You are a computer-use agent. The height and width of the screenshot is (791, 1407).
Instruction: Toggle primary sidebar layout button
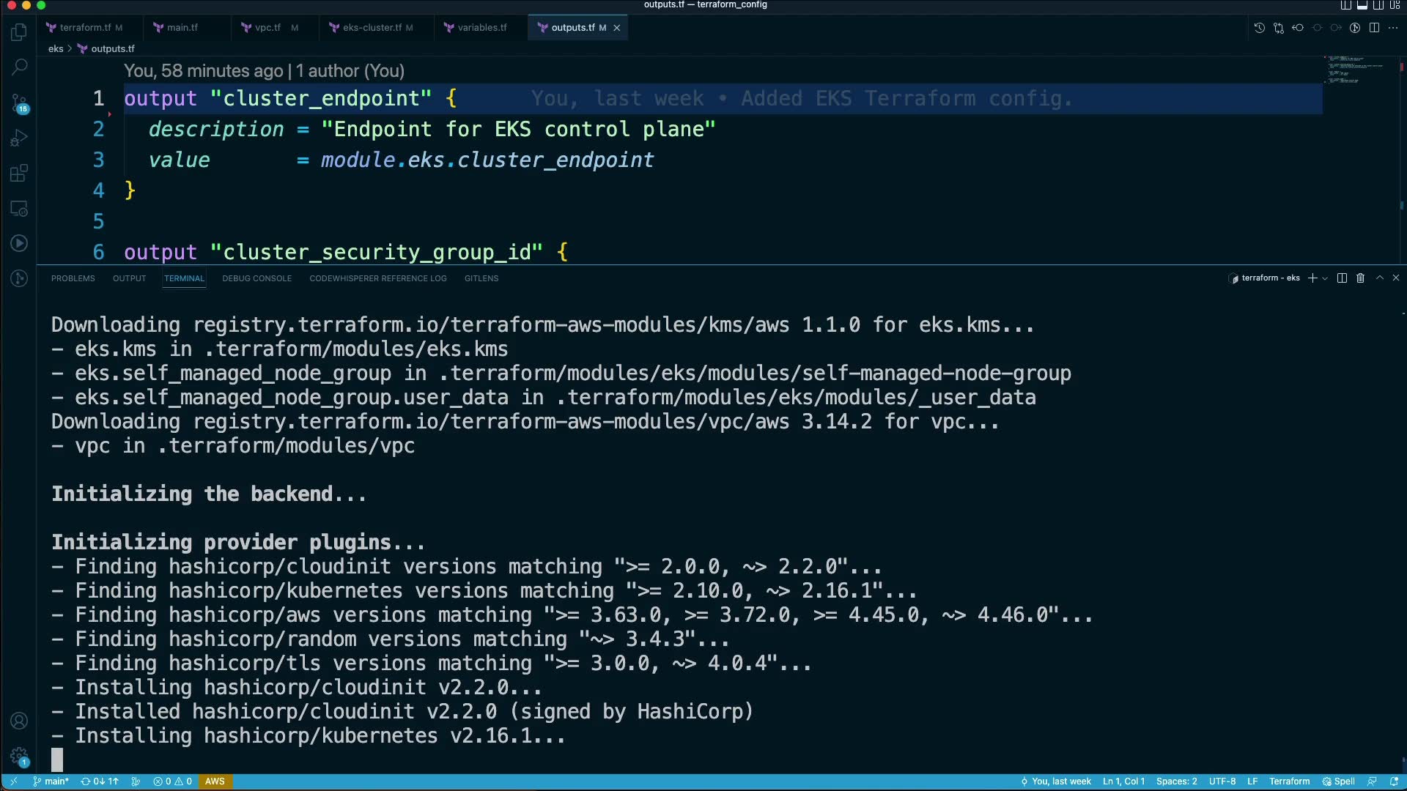pos(1345,5)
